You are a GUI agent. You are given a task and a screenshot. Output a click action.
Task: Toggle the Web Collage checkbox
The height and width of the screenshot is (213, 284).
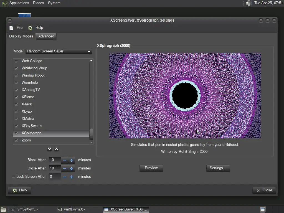click(x=16, y=61)
